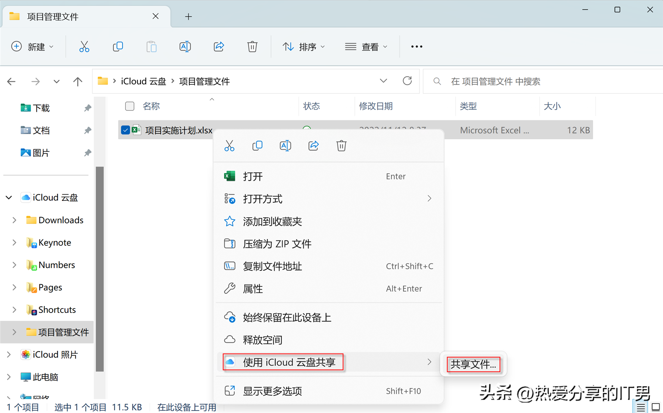Toggle the select-all checkbox in header
Screen dimensions: 663x413
click(130, 106)
